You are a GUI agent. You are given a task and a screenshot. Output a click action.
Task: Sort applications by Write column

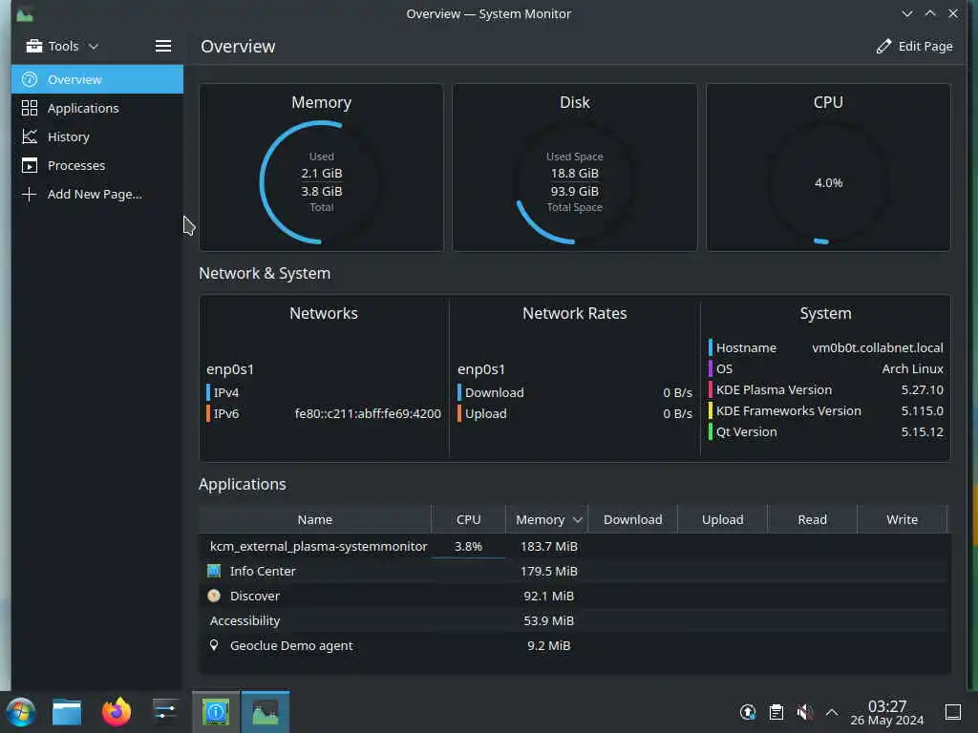[902, 519]
